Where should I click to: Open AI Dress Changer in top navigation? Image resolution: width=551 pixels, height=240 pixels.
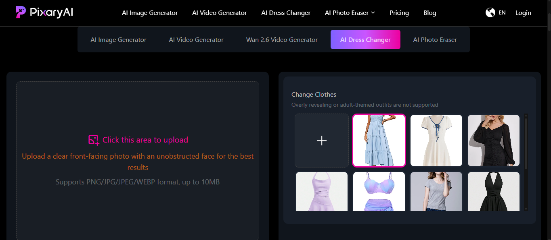[286, 13]
